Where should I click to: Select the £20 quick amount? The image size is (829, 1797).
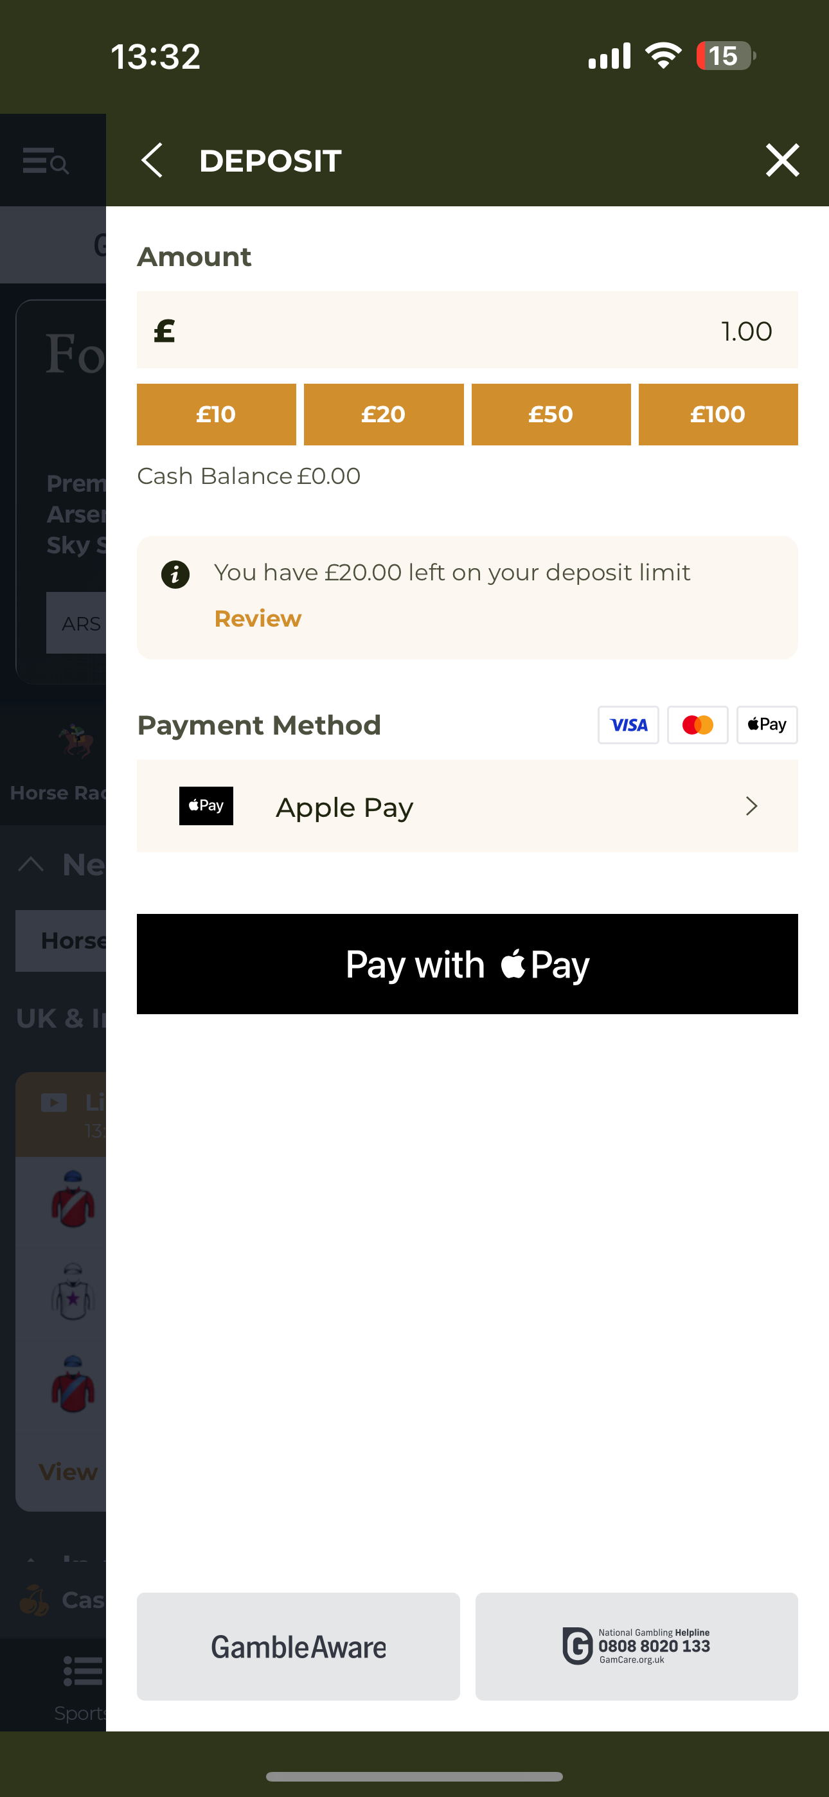(x=383, y=415)
